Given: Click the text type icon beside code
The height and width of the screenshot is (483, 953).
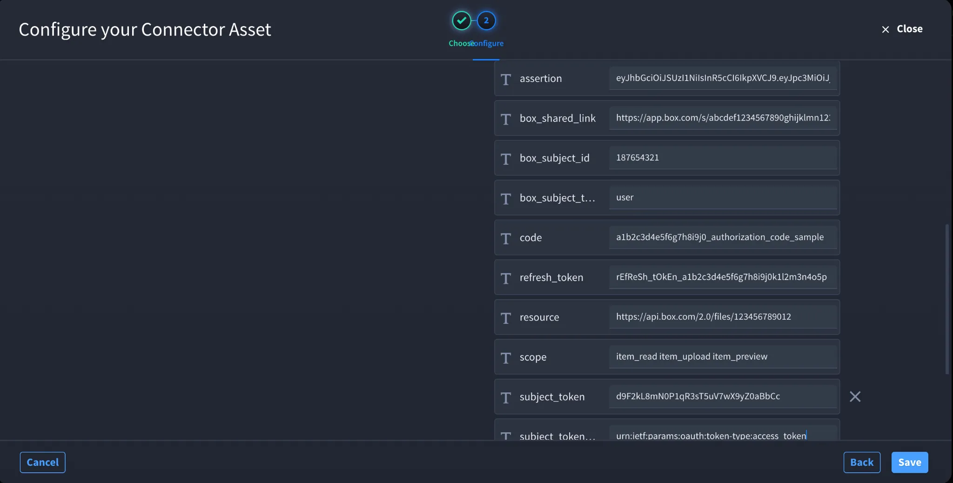Looking at the screenshot, I should point(506,238).
